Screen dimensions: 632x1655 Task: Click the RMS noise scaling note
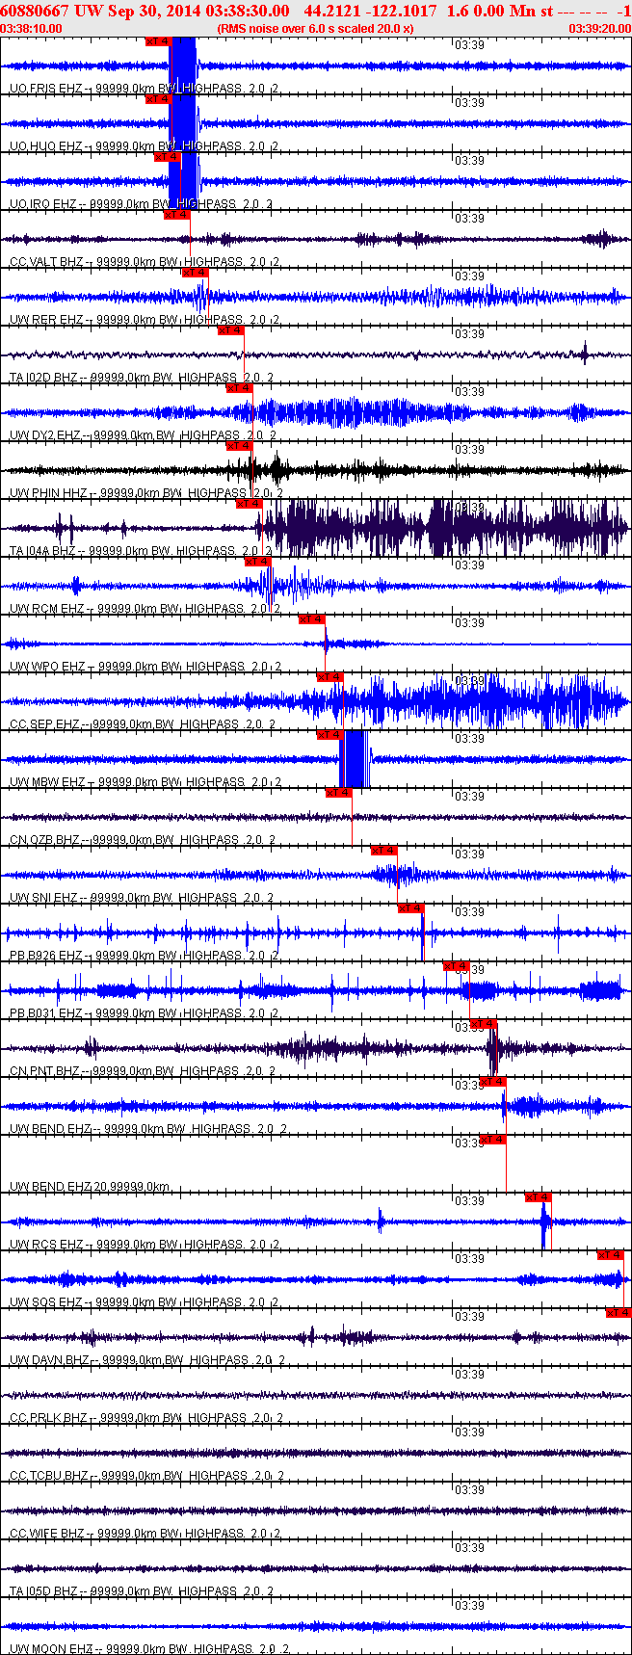coord(316,29)
